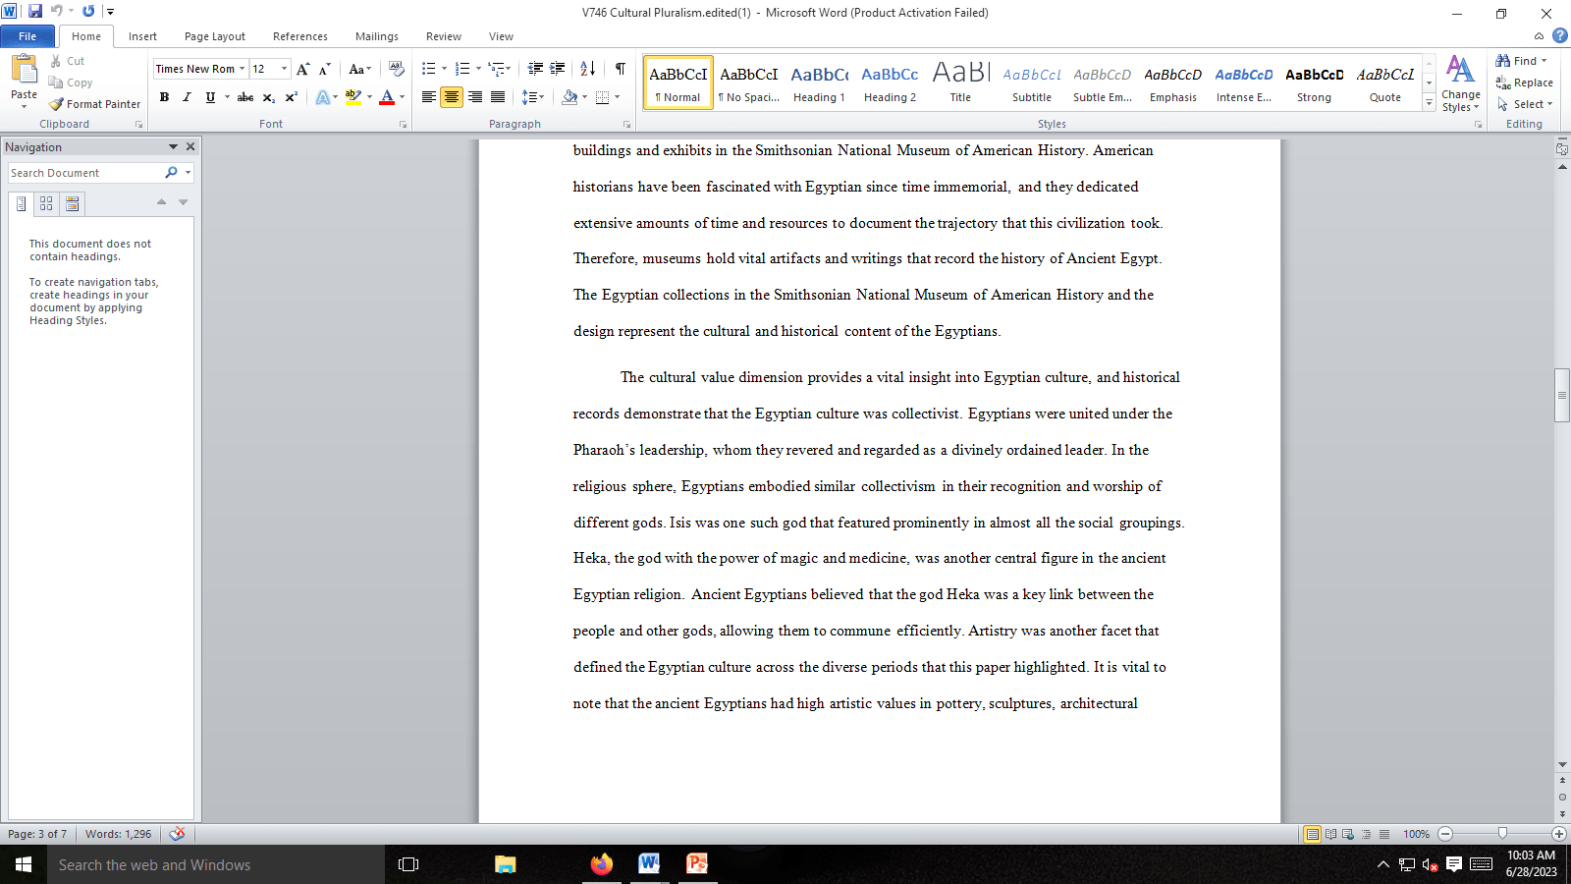Click the Search Document field
The image size is (1571, 884).
point(86,173)
